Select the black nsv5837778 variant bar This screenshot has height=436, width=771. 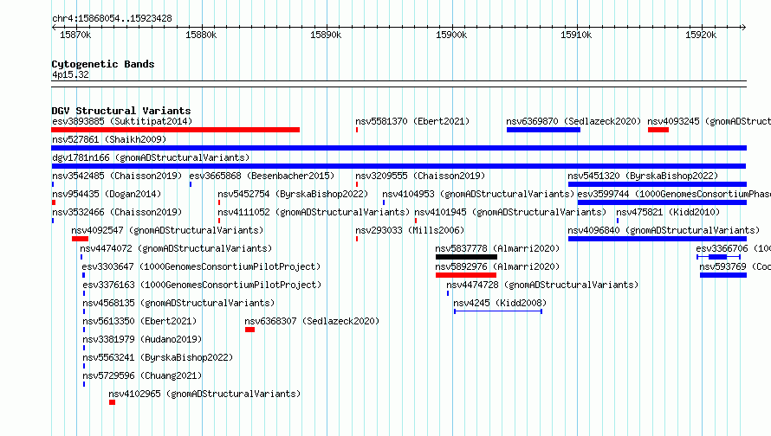[x=466, y=257]
